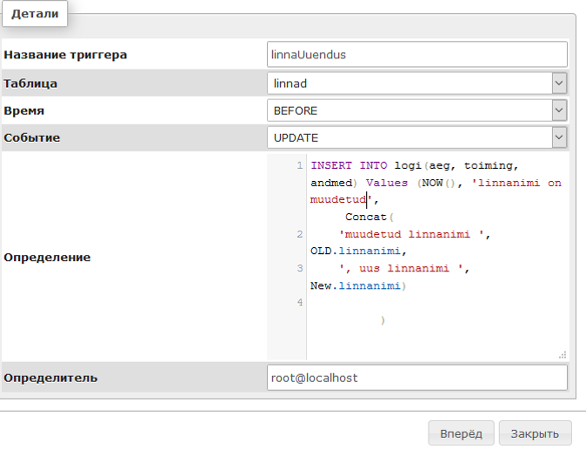Click the Values keyword in definition

[386, 183]
